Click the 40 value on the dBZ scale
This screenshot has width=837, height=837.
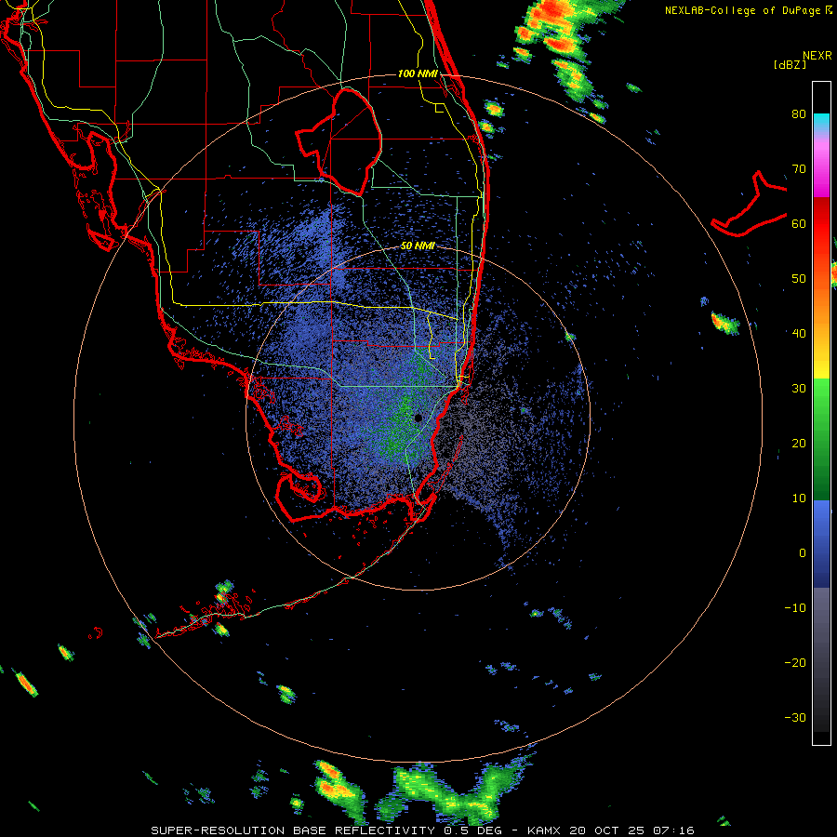pyautogui.click(x=799, y=333)
